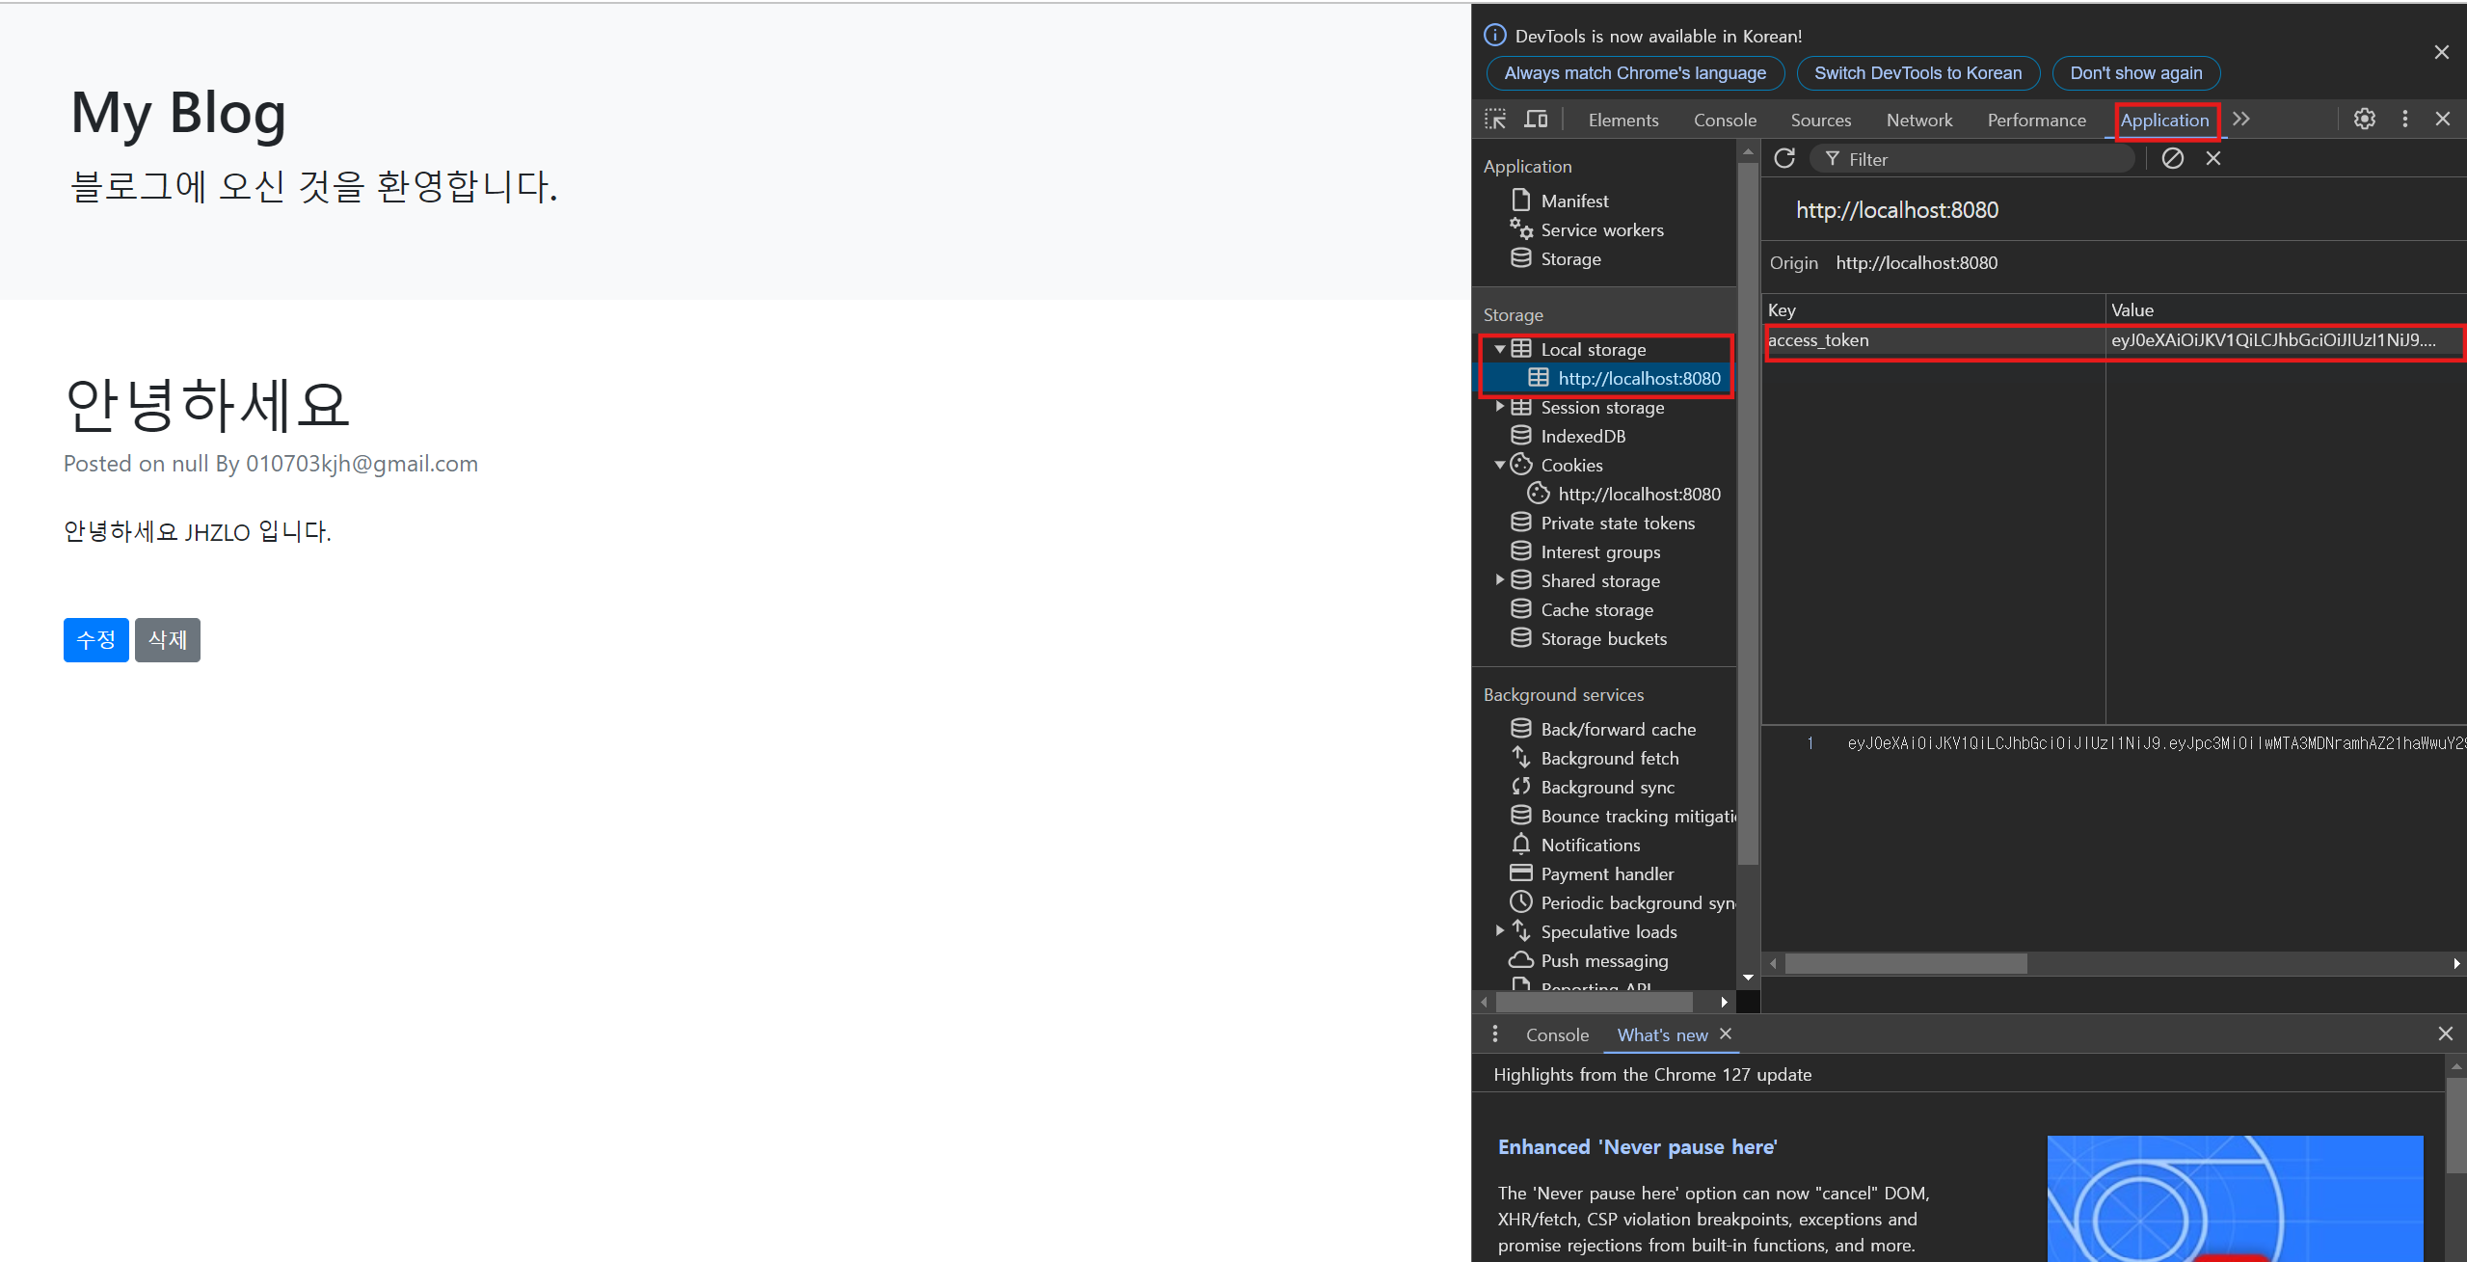This screenshot has height=1262, width=2467.
Task: Click Switch DevTools to Korean button
Action: (1917, 73)
